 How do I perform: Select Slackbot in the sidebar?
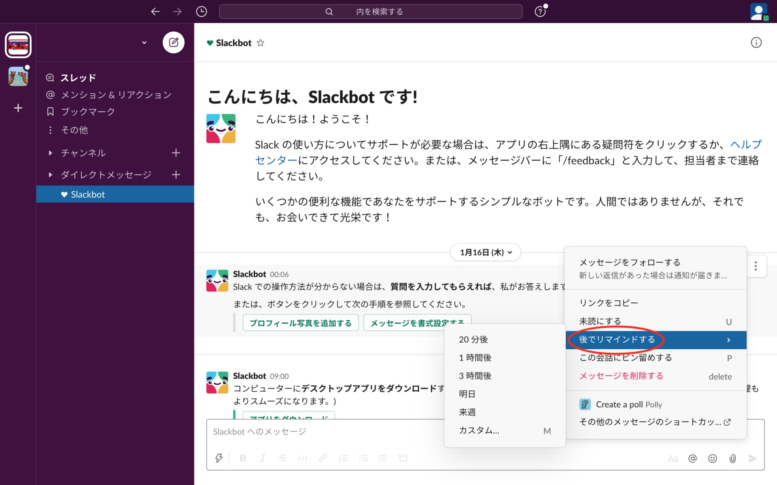point(115,194)
